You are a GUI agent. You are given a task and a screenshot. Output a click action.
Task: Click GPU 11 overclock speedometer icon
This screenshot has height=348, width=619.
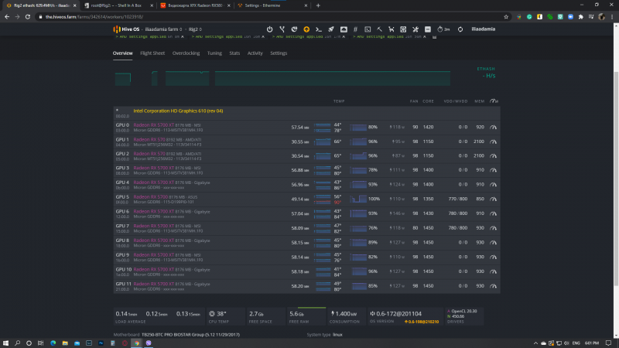tap(494, 285)
